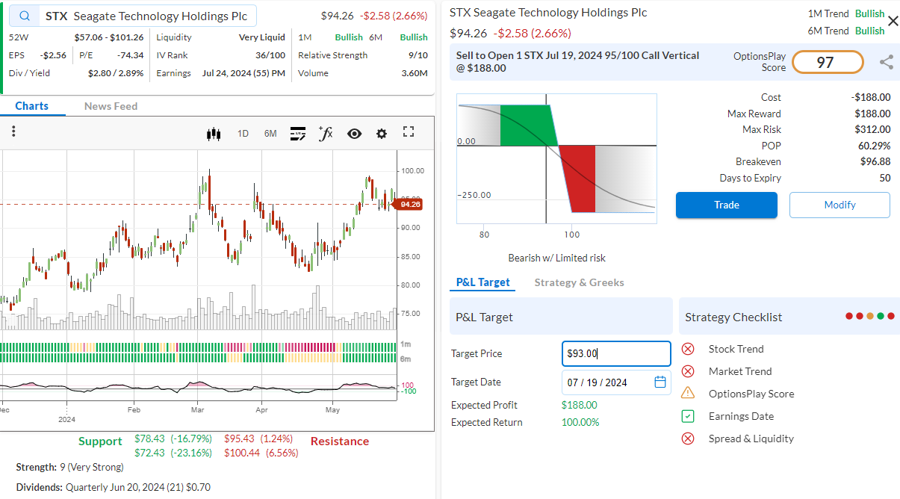Open the News Feed tab
This screenshot has height=499, width=900.
pyautogui.click(x=111, y=106)
